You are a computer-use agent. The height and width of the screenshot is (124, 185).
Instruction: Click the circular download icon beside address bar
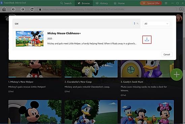[x=181, y=9]
